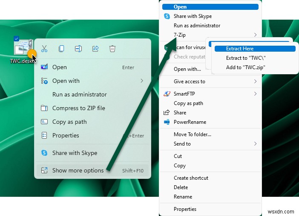Click the Copy as path icon
This screenshot has height=216, width=299.
(x=44, y=122)
